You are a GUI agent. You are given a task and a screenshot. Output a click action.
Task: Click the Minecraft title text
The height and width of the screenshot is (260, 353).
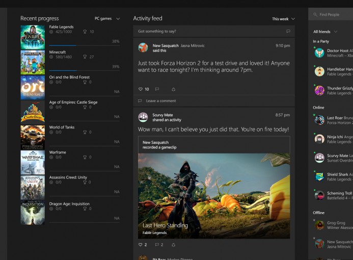pyautogui.click(x=58, y=52)
